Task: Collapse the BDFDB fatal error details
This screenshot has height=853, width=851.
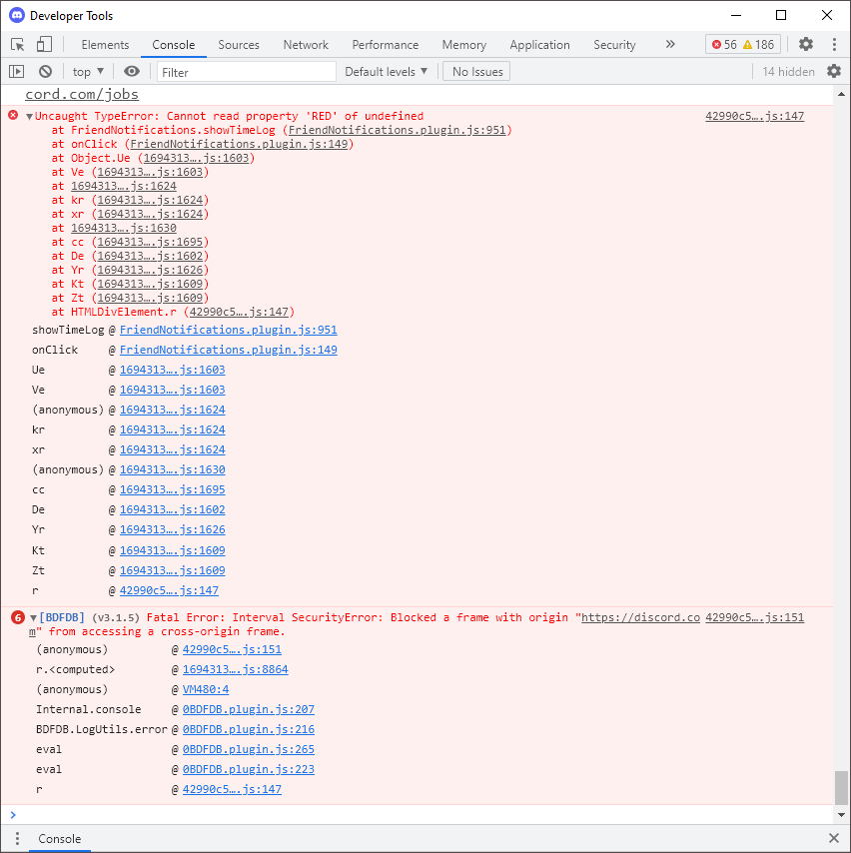Action: pos(32,617)
